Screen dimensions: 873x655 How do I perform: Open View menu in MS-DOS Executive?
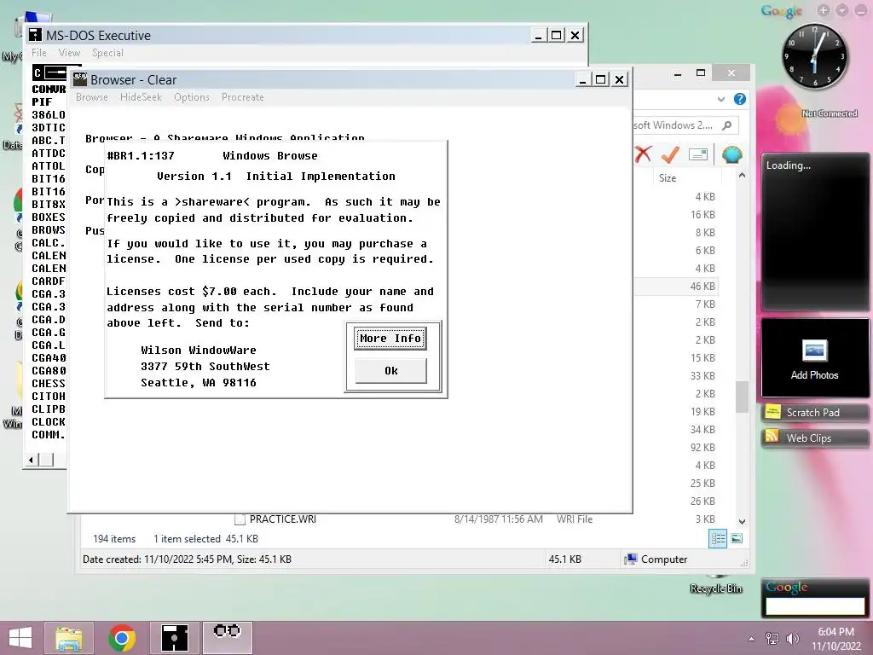pyautogui.click(x=69, y=53)
